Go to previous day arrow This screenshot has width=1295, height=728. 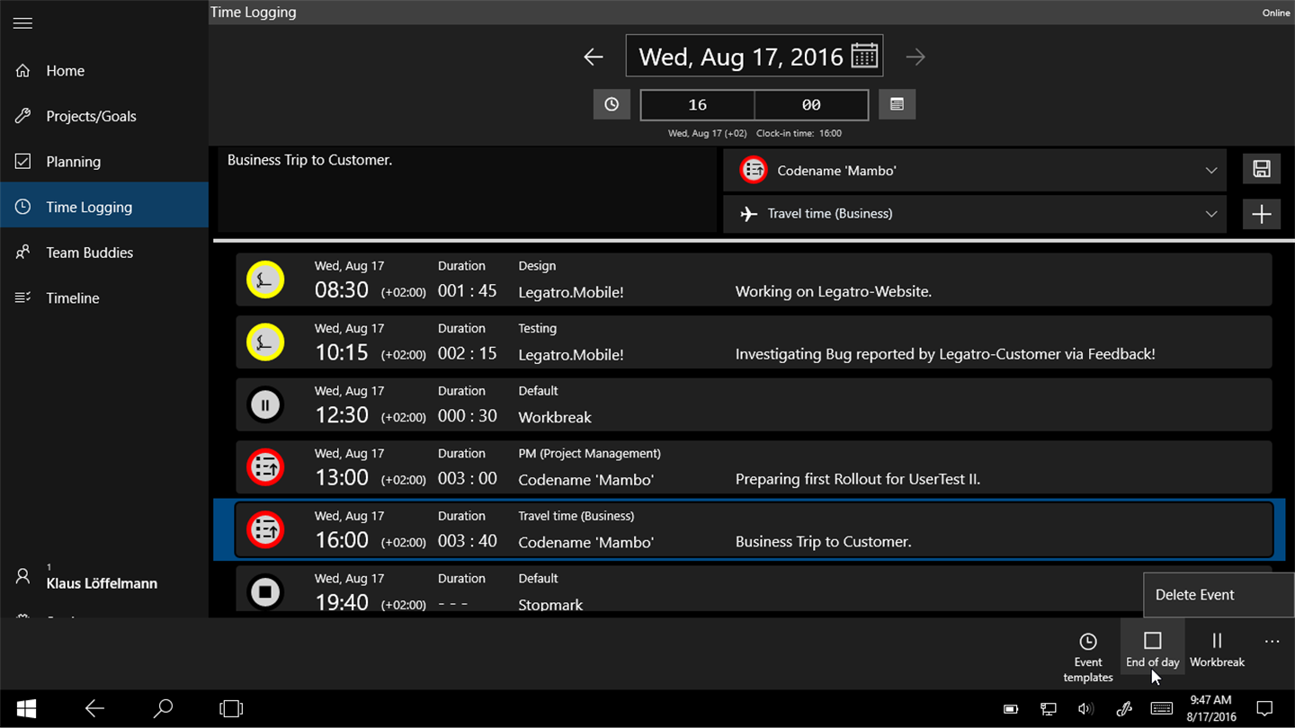click(593, 57)
